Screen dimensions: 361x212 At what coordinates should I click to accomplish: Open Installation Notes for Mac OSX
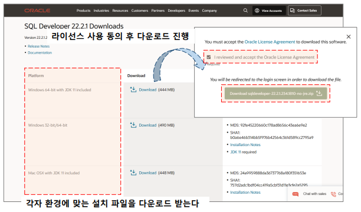(245, 192)
